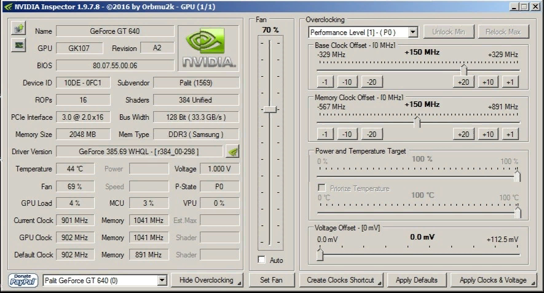
Task: Click the PayPal Donate icon
Action: (23, 280)
